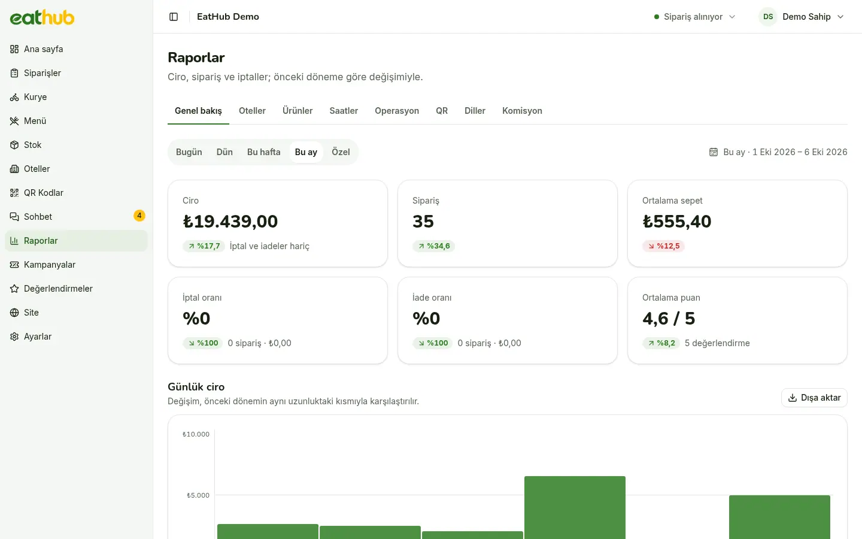Select the Bu ay period

[x=306, y=152]
